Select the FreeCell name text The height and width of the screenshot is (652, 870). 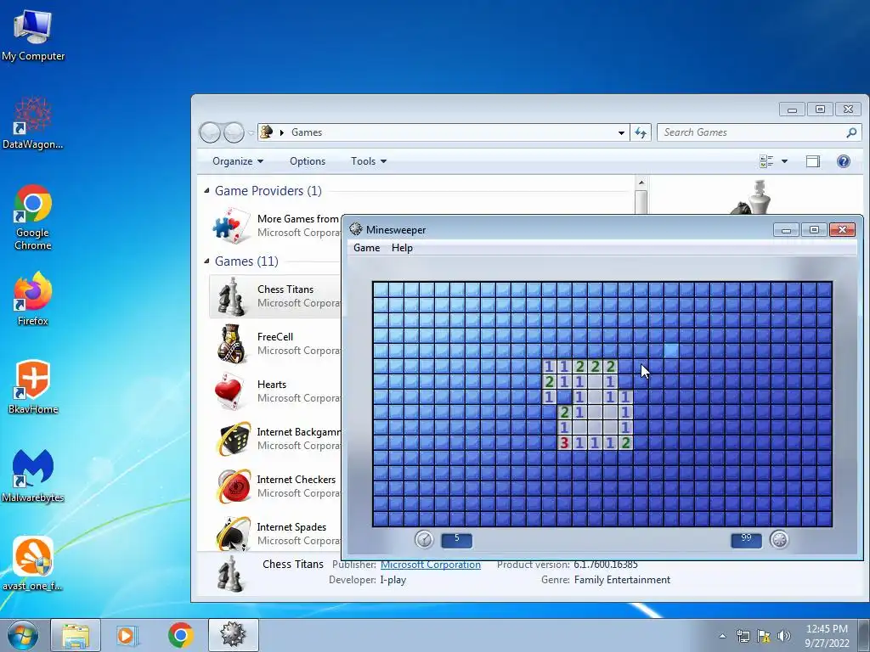pos(275,336)
